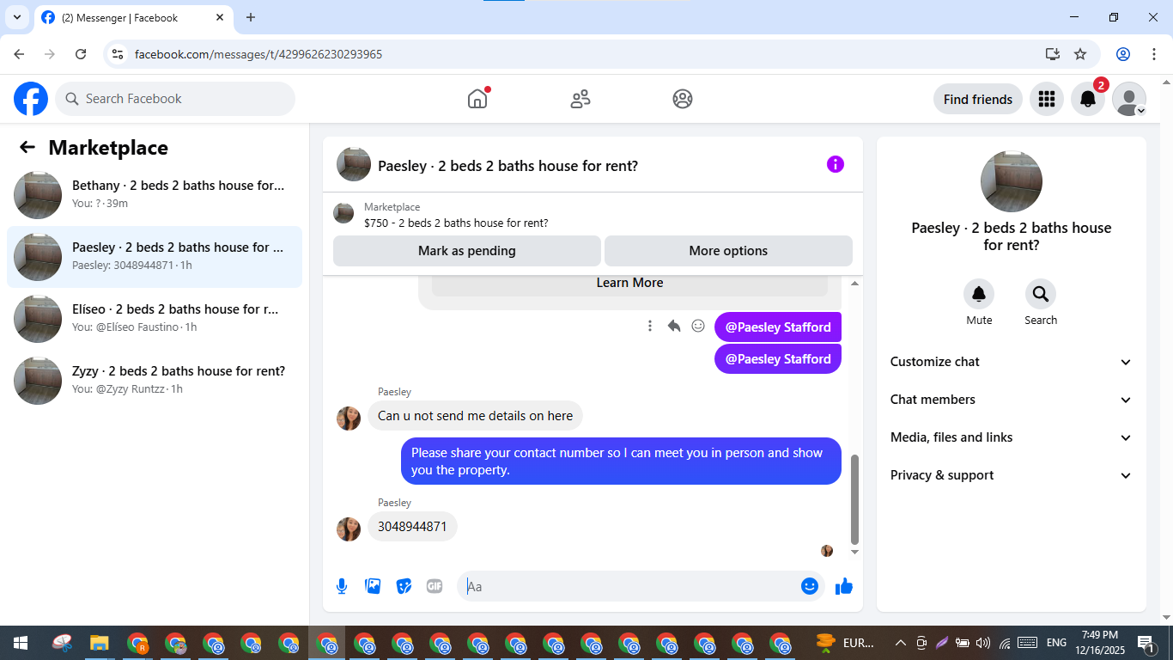Open a new browser tab

[x=251, y=17]
